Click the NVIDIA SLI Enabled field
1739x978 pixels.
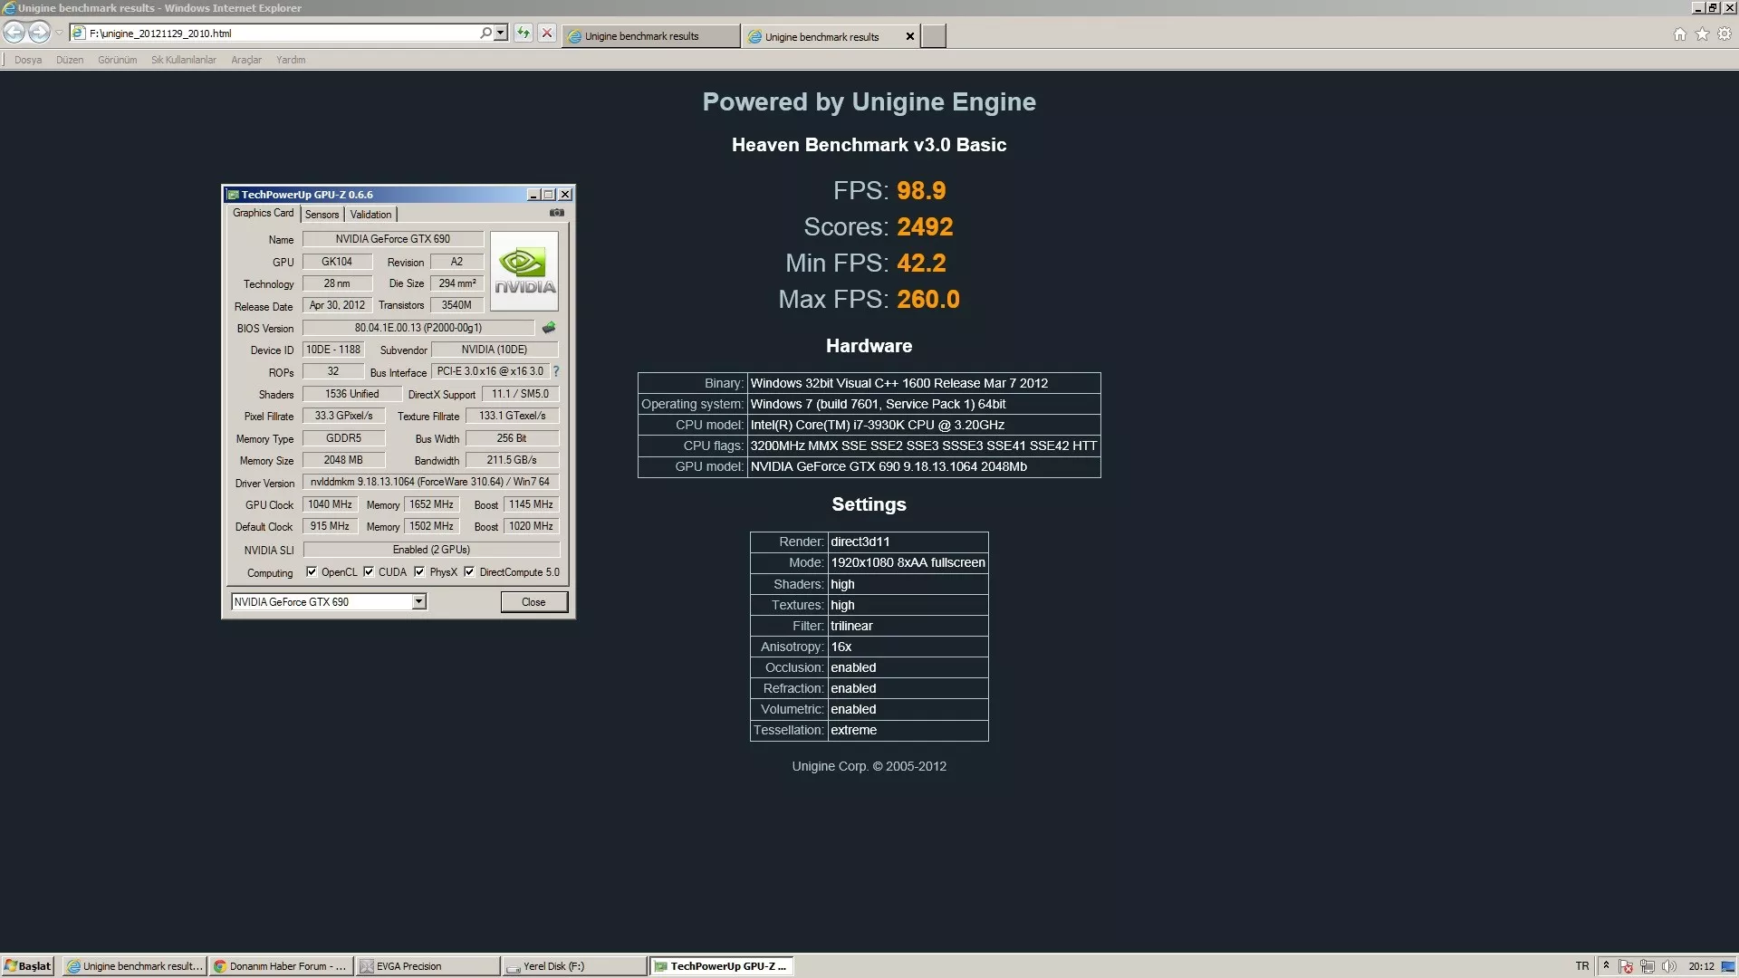tap(431, 550)
